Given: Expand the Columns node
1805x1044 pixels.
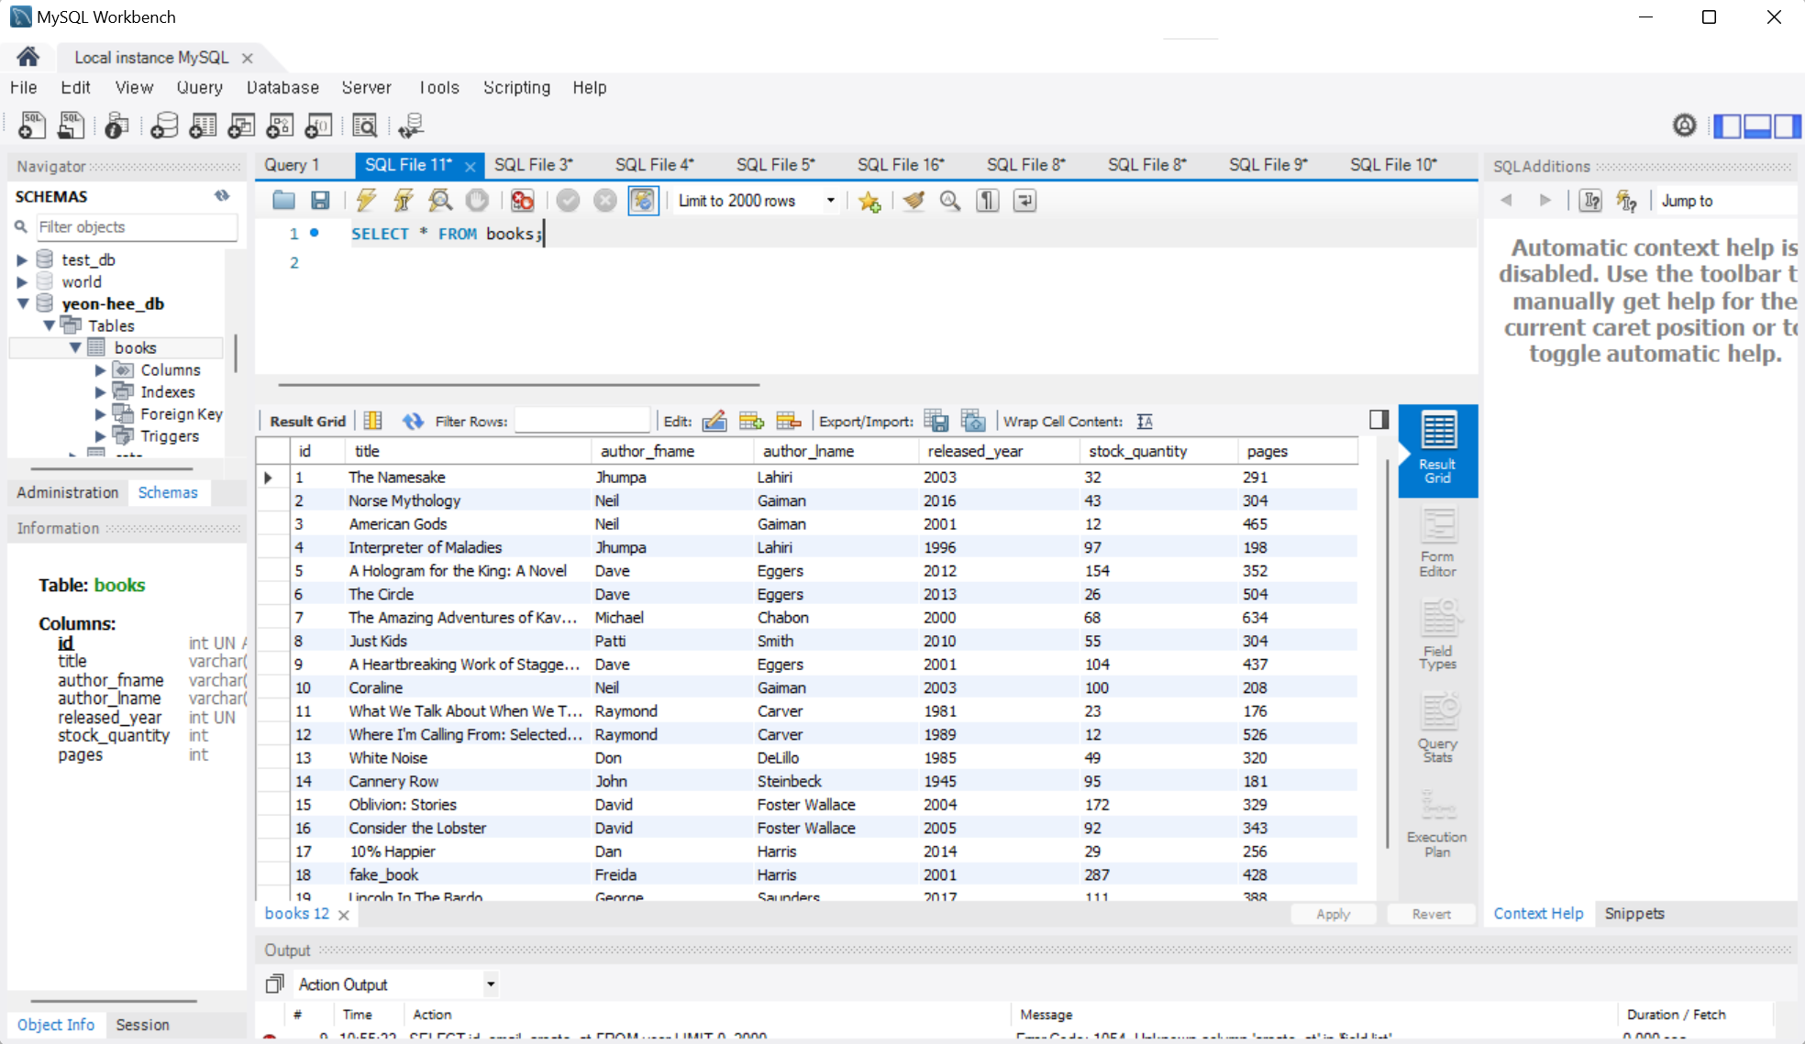Looking at the screenshot, I should 100,370.
